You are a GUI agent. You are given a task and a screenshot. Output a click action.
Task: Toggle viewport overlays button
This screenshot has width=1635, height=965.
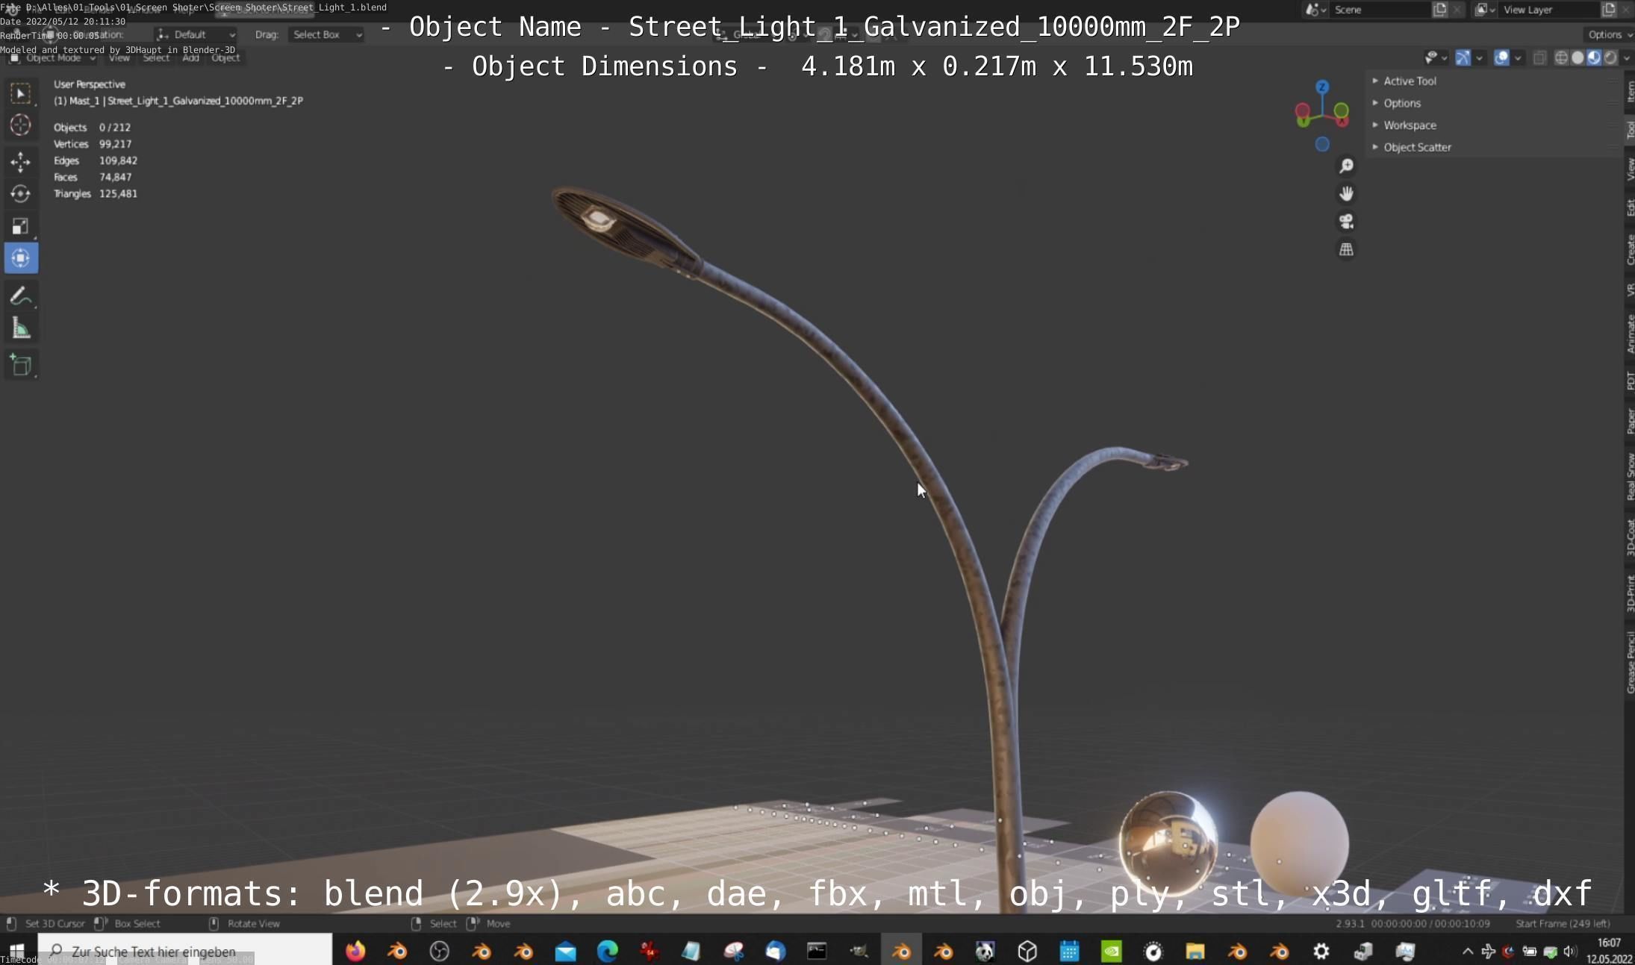[x=1501, y=57]
